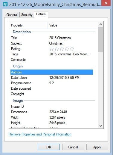This screenshot has height=155, width=113.
Task: Set rating to one star
Action: [51, 49]
